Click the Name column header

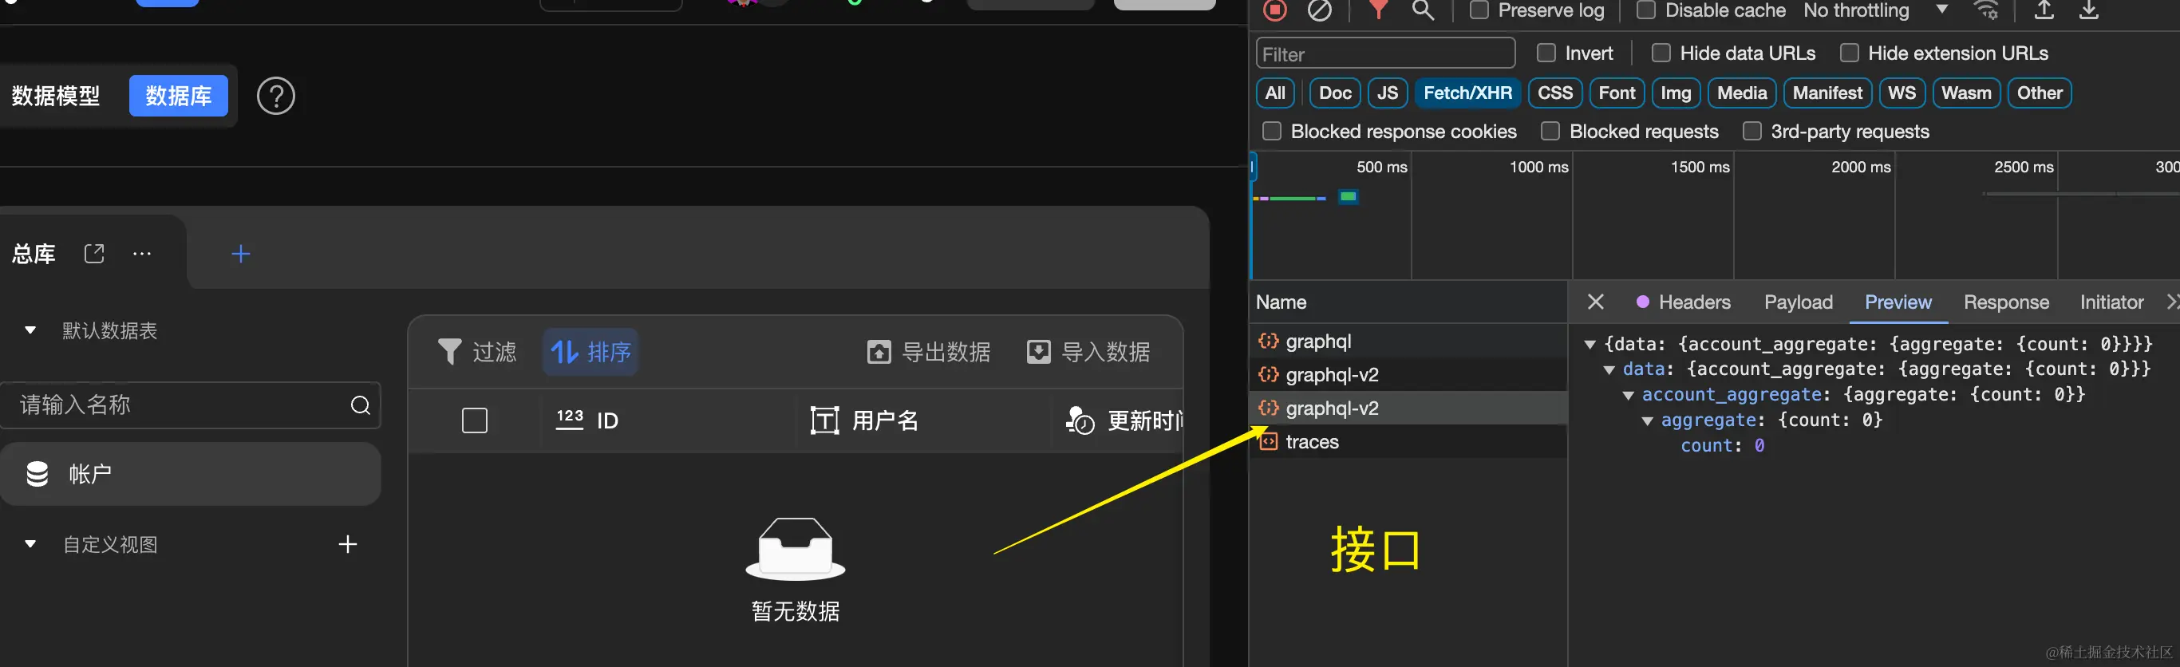coord(1408,302)
